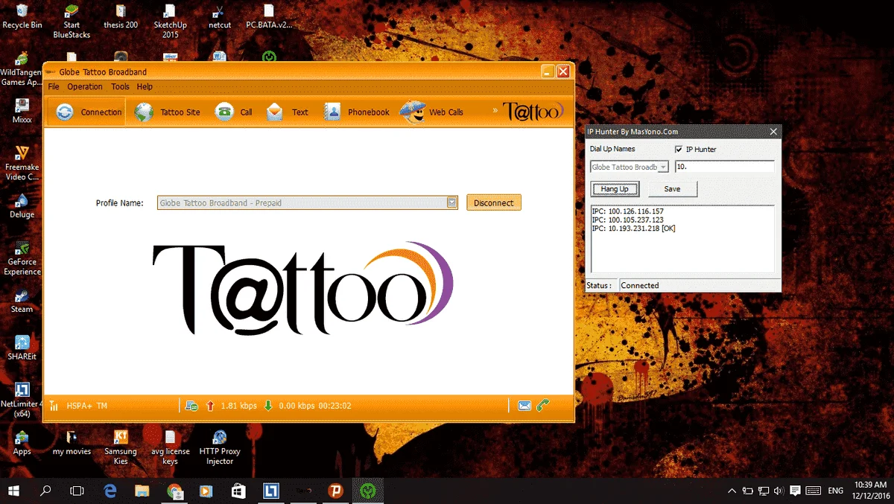
Task: Open netcut desktop shortcut
Action: pyautogui.click(x=219, y=16)
